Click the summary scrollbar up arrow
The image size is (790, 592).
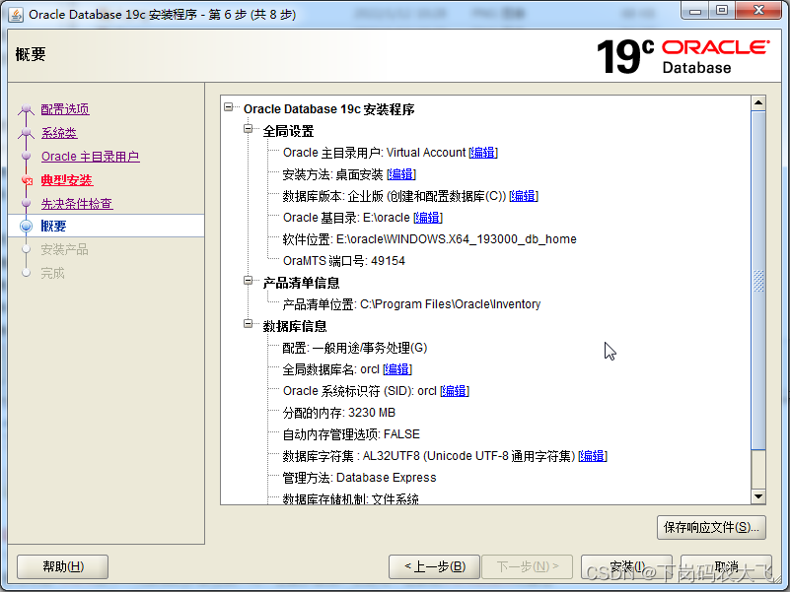point(758,103)
